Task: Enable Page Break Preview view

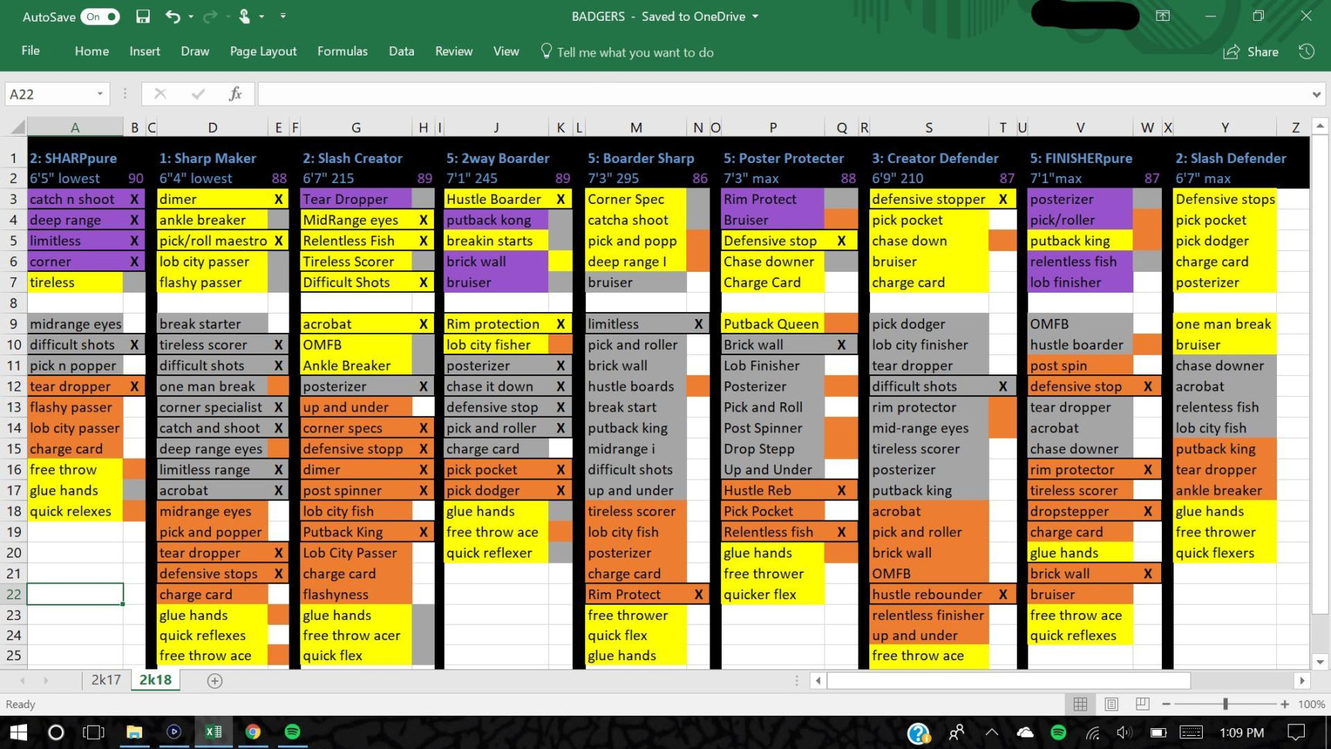Action: [x=1141, y=704]
